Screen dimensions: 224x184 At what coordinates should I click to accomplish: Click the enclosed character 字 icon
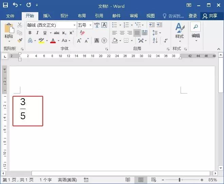click(x=104, y=41)
